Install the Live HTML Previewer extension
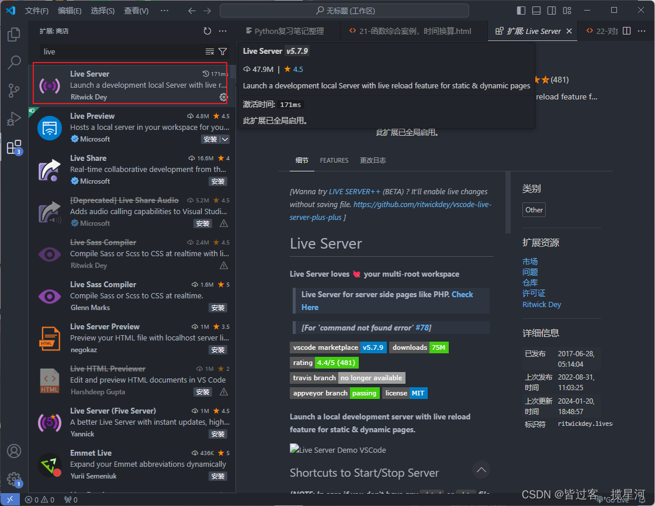The width and height of the screenshot is (655, 506). tap(203, 392)
